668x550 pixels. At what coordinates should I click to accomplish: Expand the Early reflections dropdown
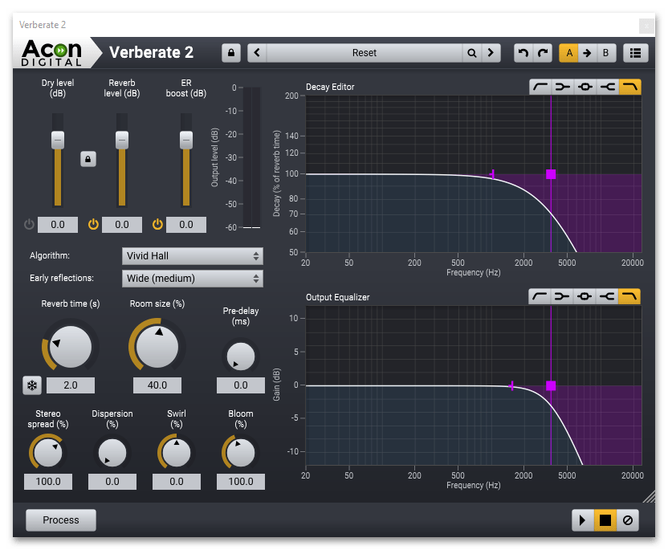(193, 279)
